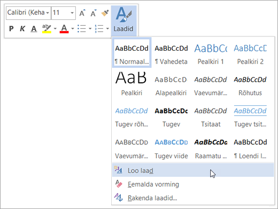Apply the Tugev viide style
The height and width of the screenshot is (209, 278).
pyautogui.click(x=171, y=147)
